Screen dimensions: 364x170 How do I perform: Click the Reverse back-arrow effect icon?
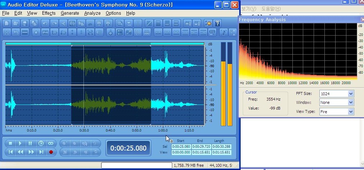(x=15, y=32)
